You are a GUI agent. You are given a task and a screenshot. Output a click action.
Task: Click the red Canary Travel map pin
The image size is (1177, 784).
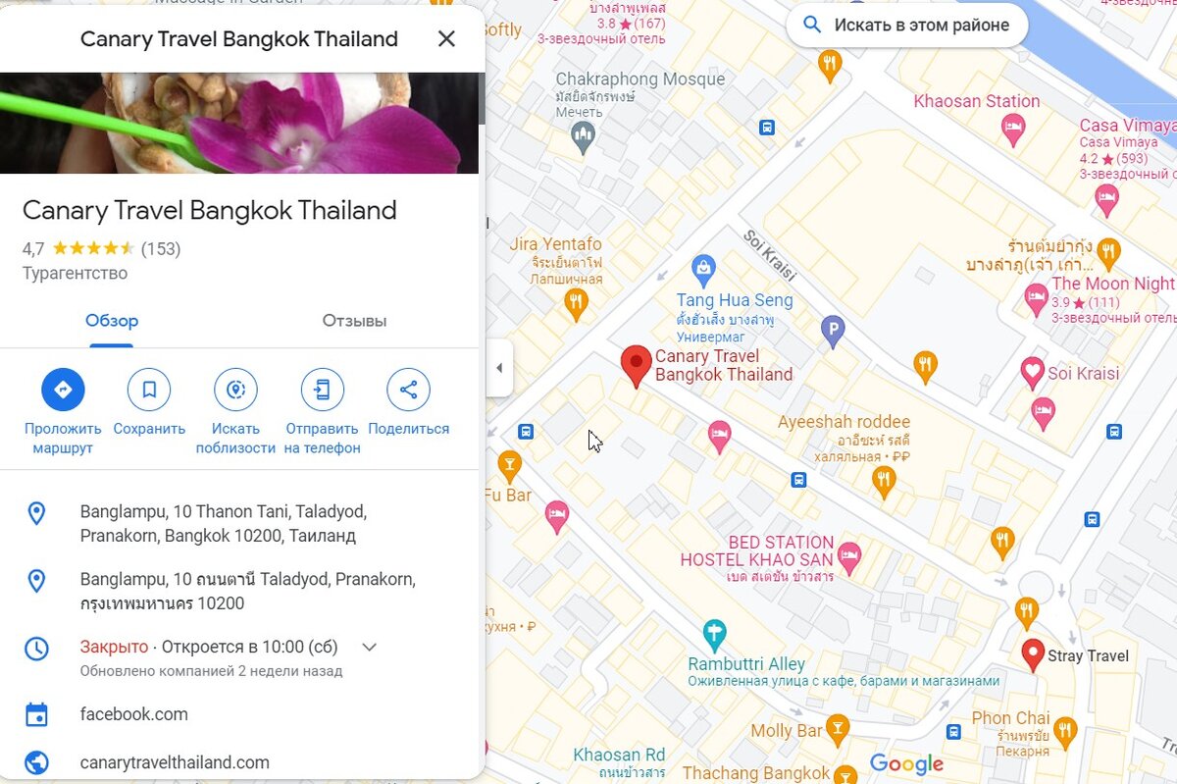(637, 367)
